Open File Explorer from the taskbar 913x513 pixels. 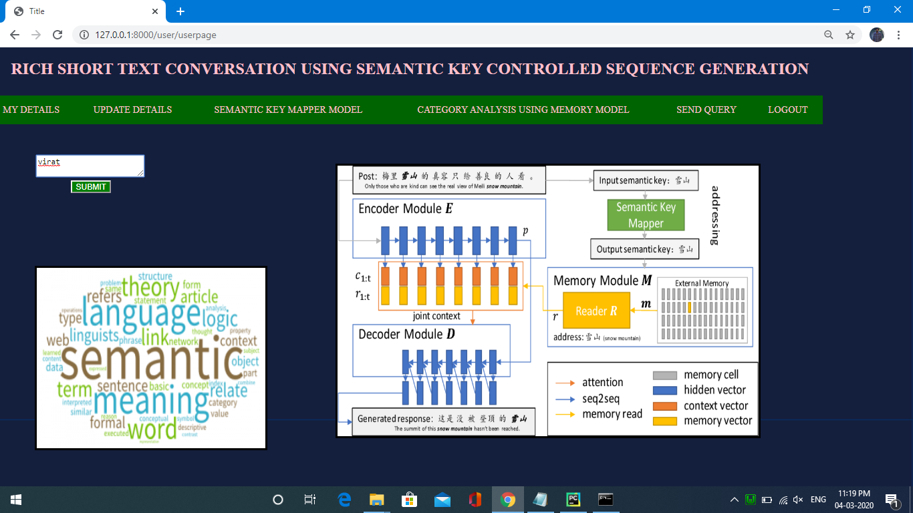click(x=377, y=500)
